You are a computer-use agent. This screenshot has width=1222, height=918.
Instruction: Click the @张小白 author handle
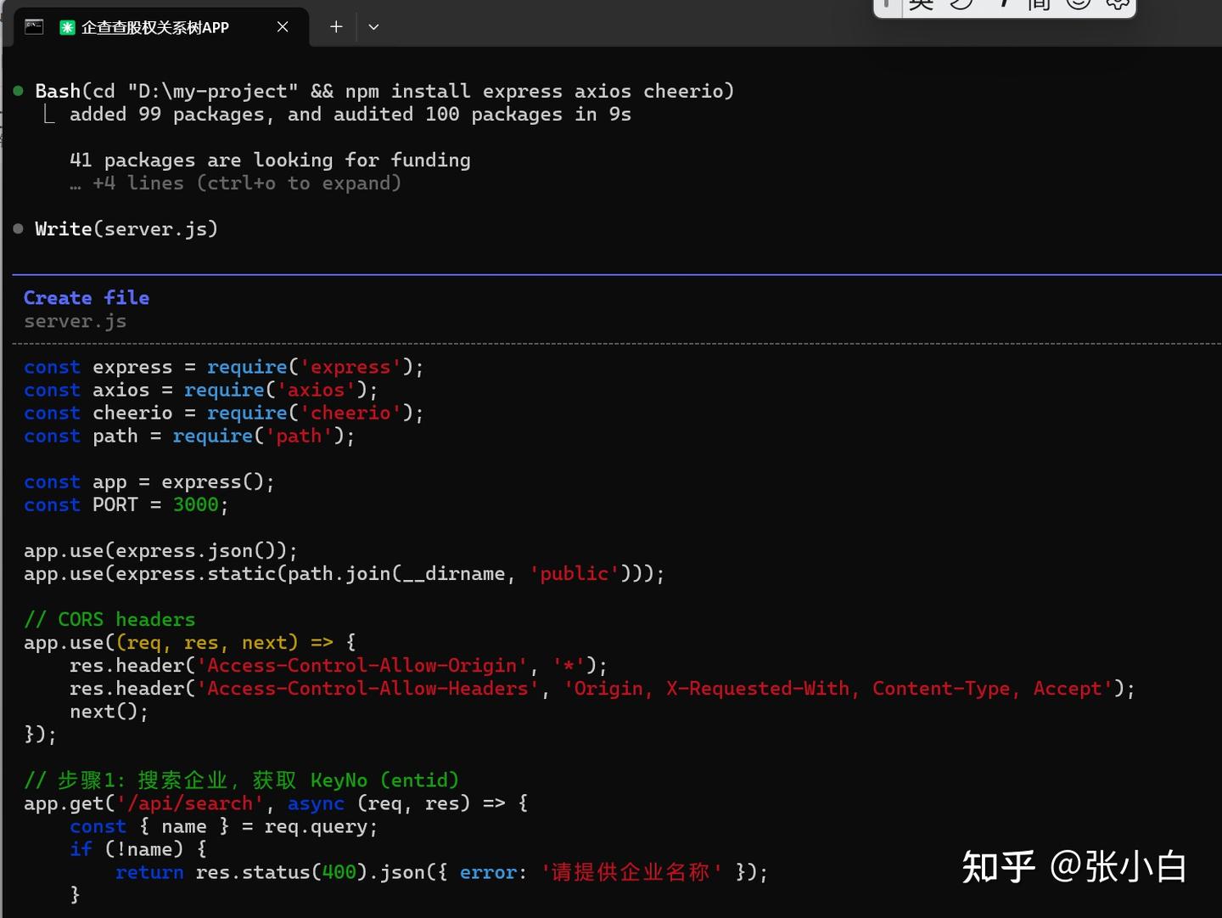[x=1118, y=867]
